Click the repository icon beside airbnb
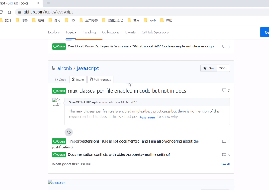This screenshot has height=190, width=269. click(x=54, y=68)
